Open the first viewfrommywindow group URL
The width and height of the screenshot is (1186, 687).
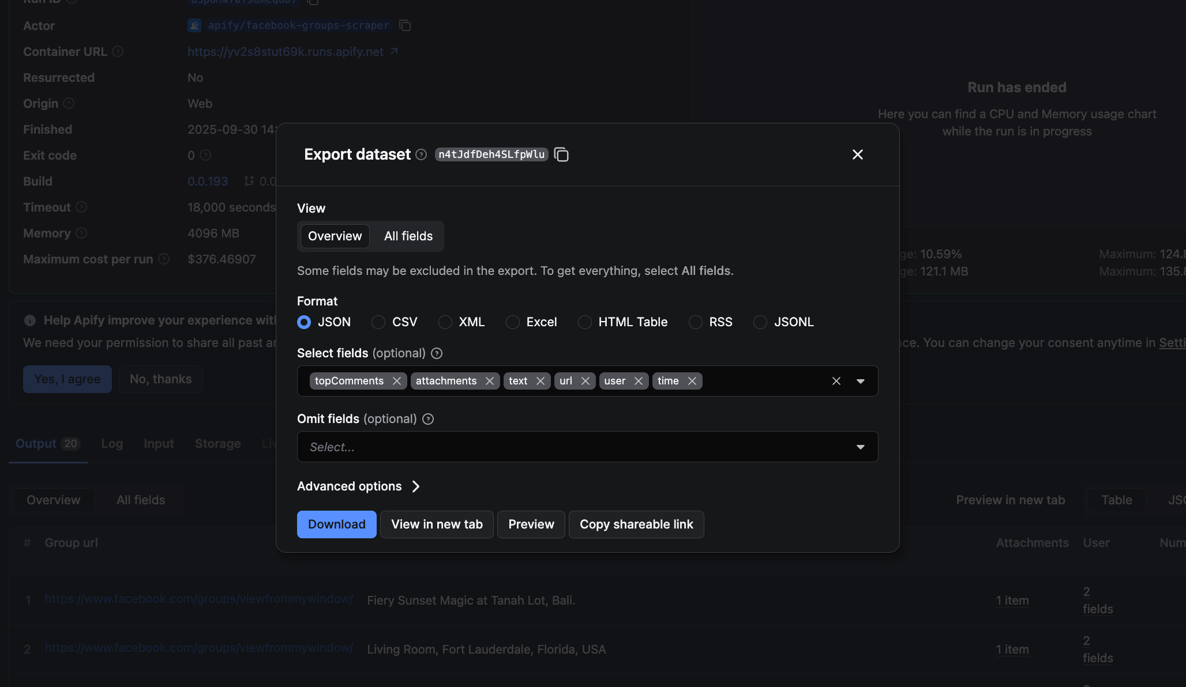(199, 599)
